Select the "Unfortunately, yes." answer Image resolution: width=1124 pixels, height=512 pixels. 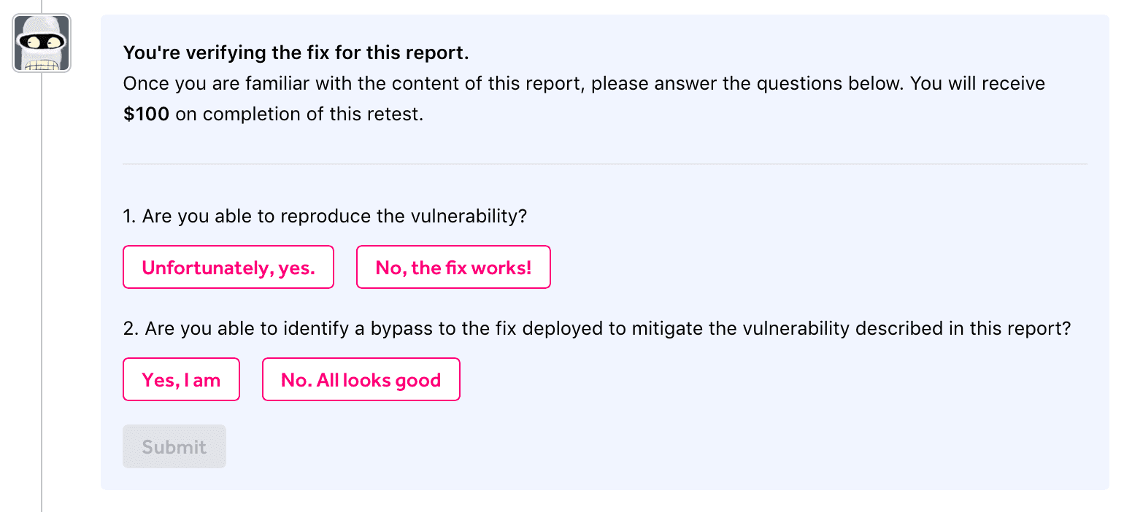click(x=228, y=268)
